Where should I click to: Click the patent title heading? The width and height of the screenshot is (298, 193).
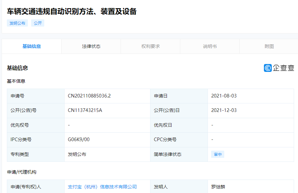(x=72, y=11)
